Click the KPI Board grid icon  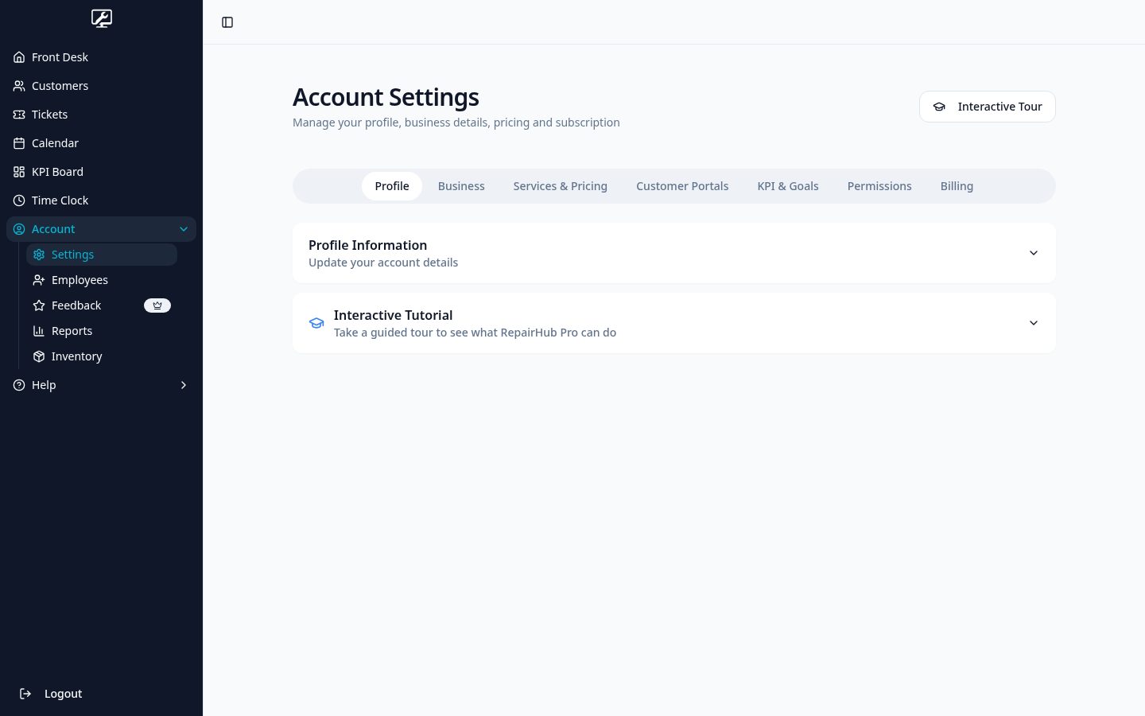tap(19, 172)
